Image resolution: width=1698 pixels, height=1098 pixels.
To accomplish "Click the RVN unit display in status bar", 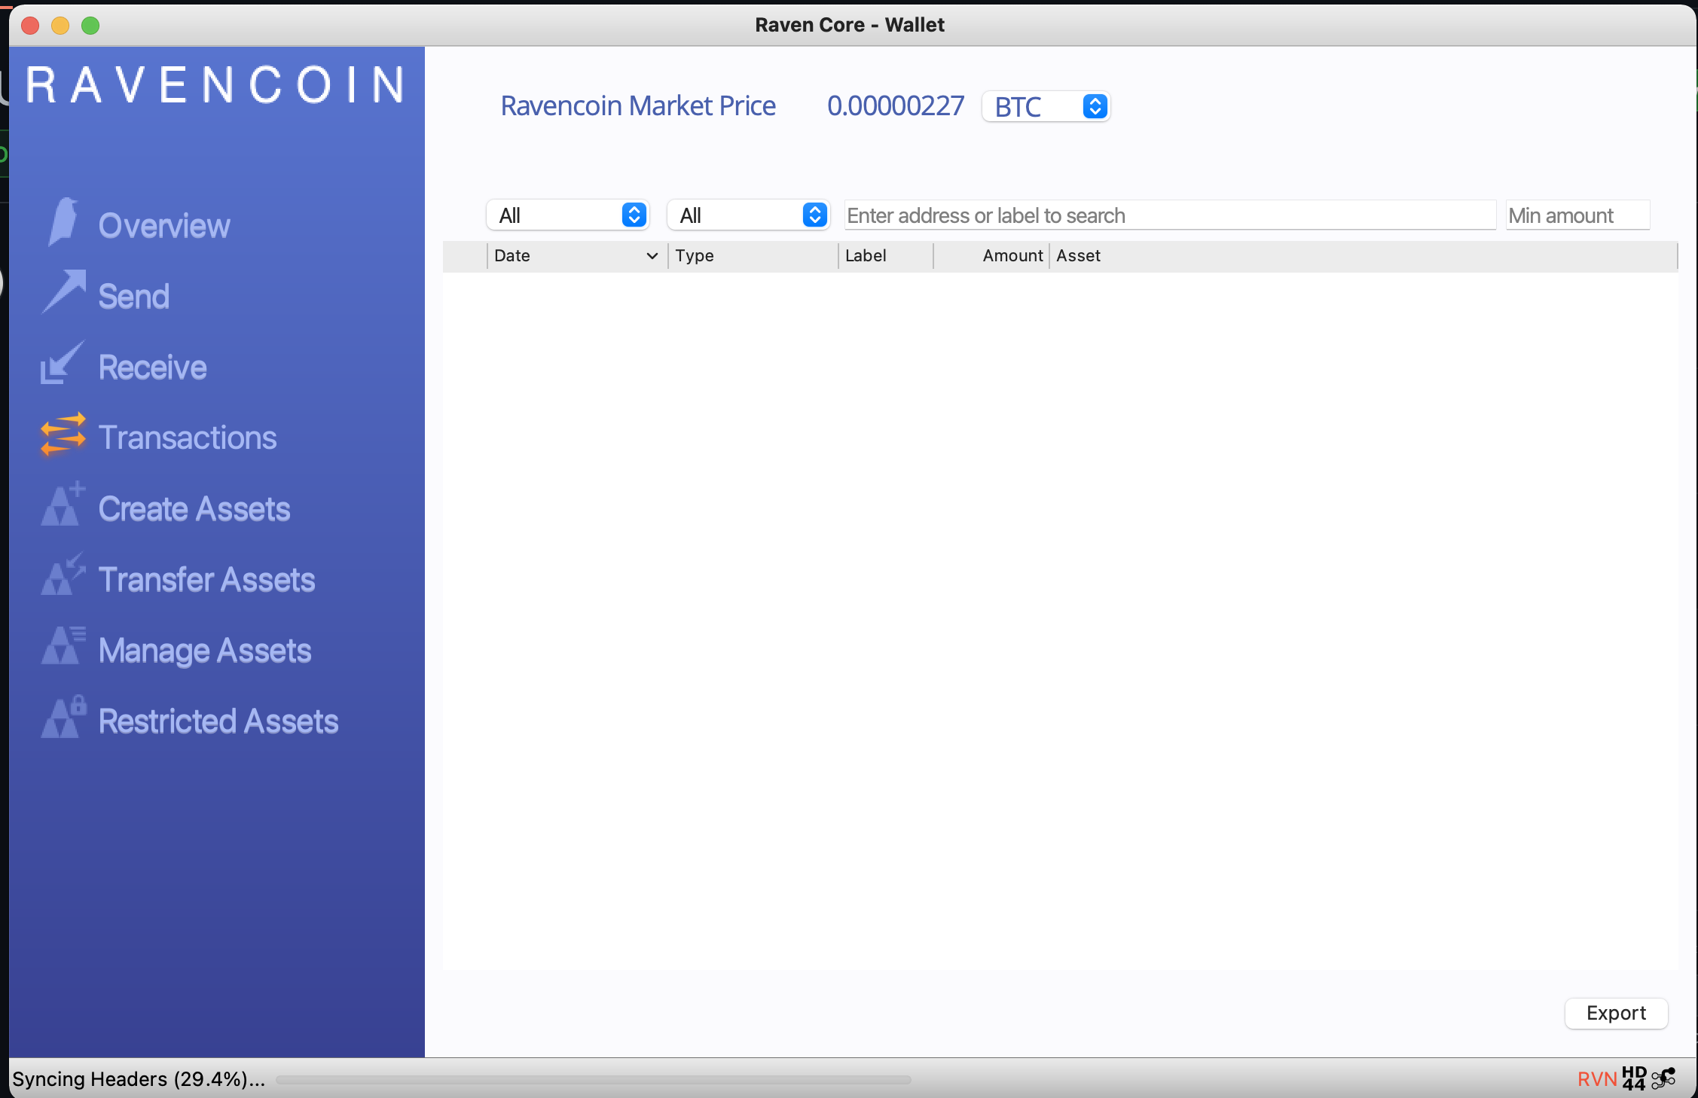I will [x=1596, y=1079].
